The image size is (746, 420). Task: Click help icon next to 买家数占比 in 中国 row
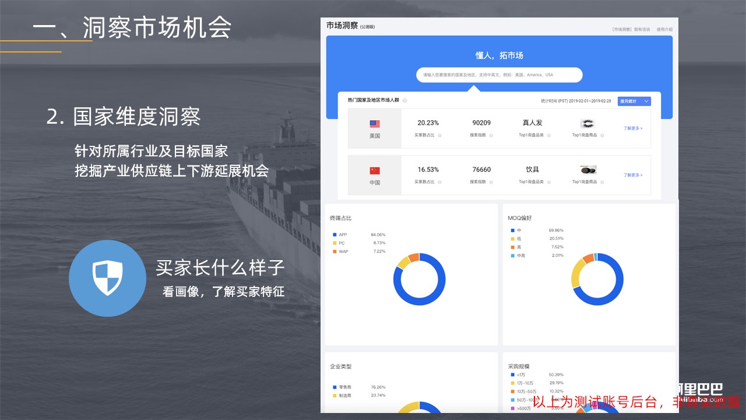tap(439, 181)
